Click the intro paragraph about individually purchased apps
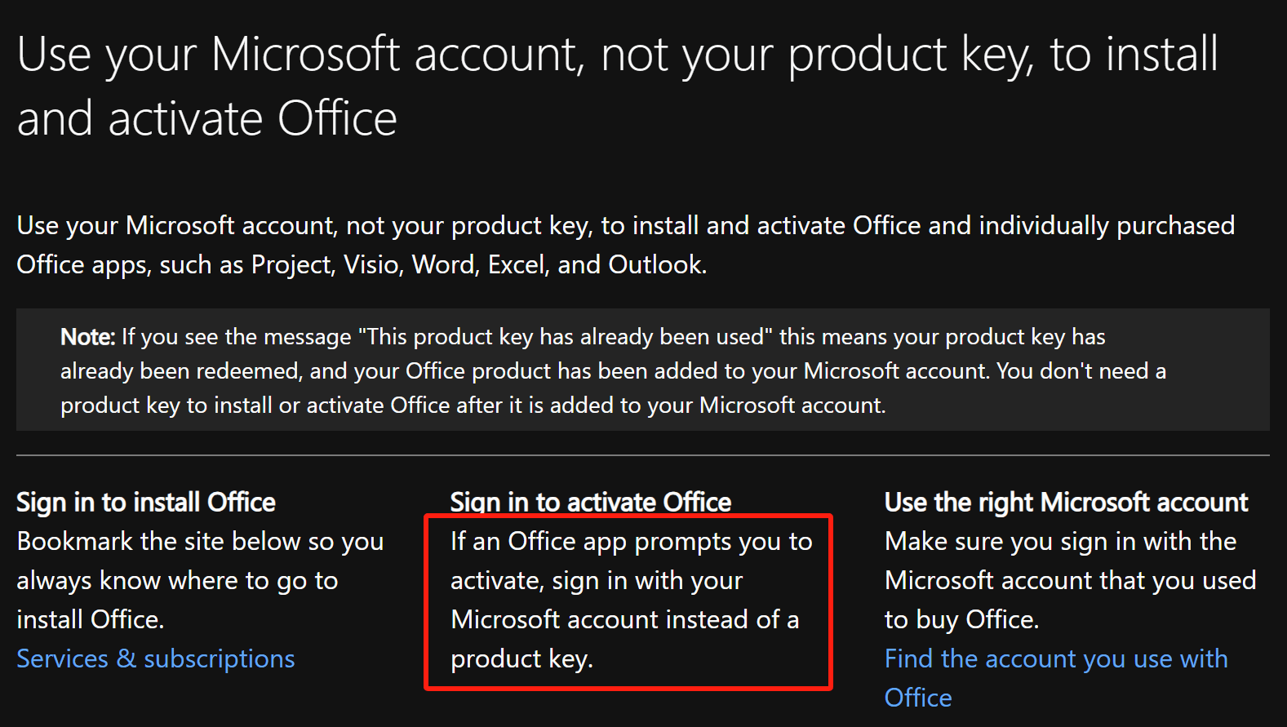This screenshot has height=727, width=1287. click(x=625, y=245)
